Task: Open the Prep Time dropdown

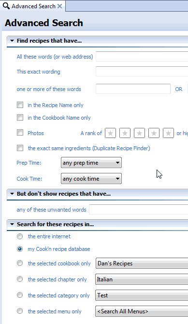Action: (x=91, y=163)
